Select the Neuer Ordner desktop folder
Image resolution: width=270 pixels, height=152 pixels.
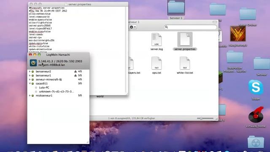click(x=248, y=14)
